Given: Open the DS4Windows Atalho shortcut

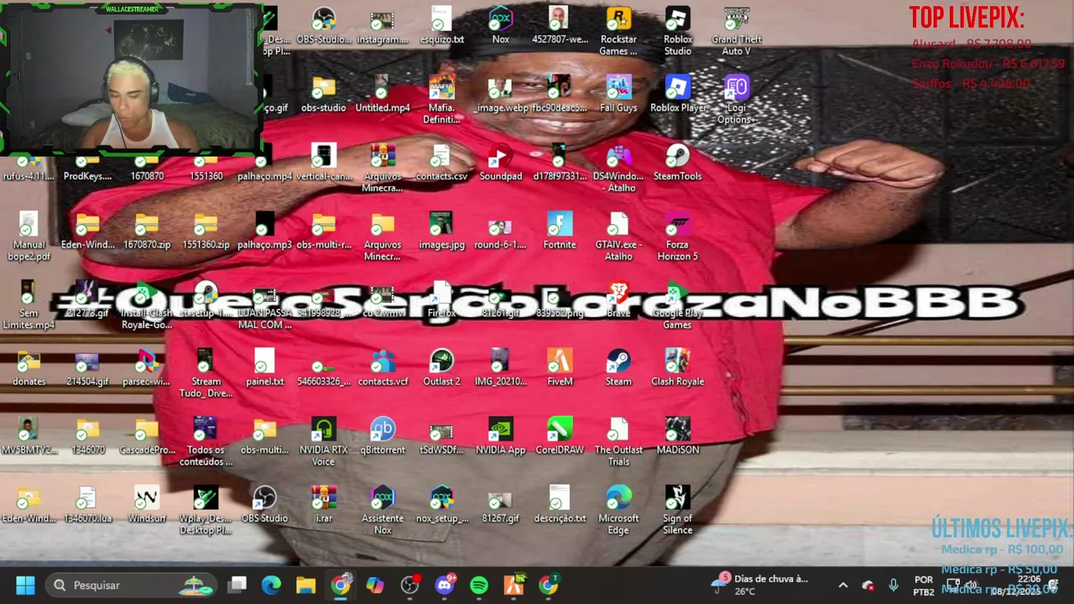Looking at the screenshot, I should coord(618,169).
